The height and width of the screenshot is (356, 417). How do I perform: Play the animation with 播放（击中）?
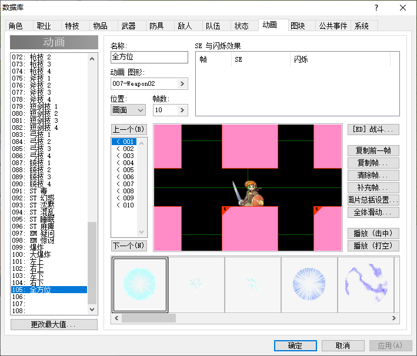click(x=373, y=233)
